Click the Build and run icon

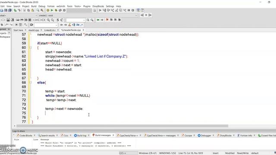(x=56, y=10)
